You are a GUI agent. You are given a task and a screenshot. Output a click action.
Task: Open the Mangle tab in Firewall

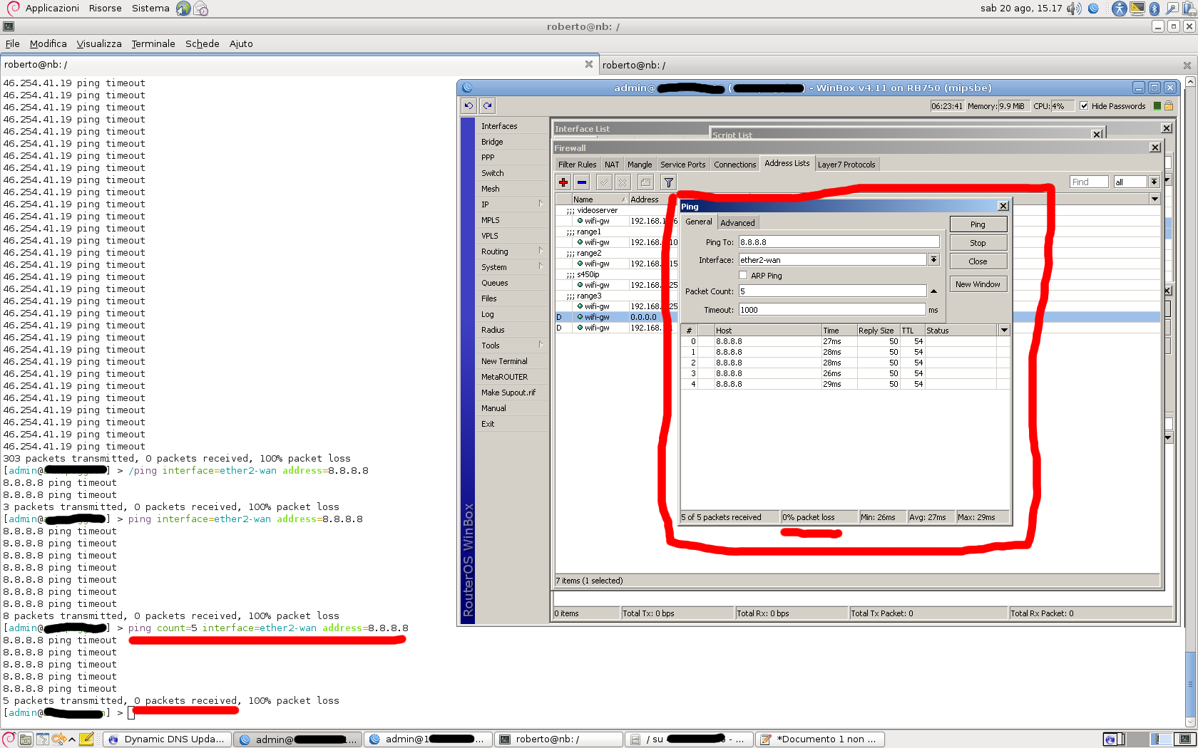(640, 165)
